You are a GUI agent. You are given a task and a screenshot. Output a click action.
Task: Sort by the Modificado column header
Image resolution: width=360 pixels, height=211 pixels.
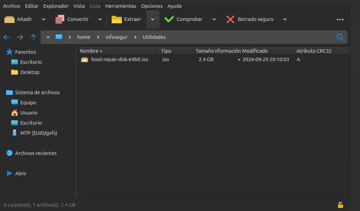point(268,51)
